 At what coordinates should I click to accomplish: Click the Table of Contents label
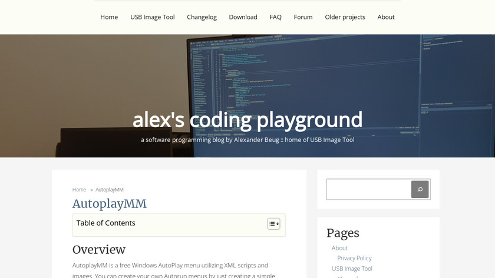tap(105, 223)
